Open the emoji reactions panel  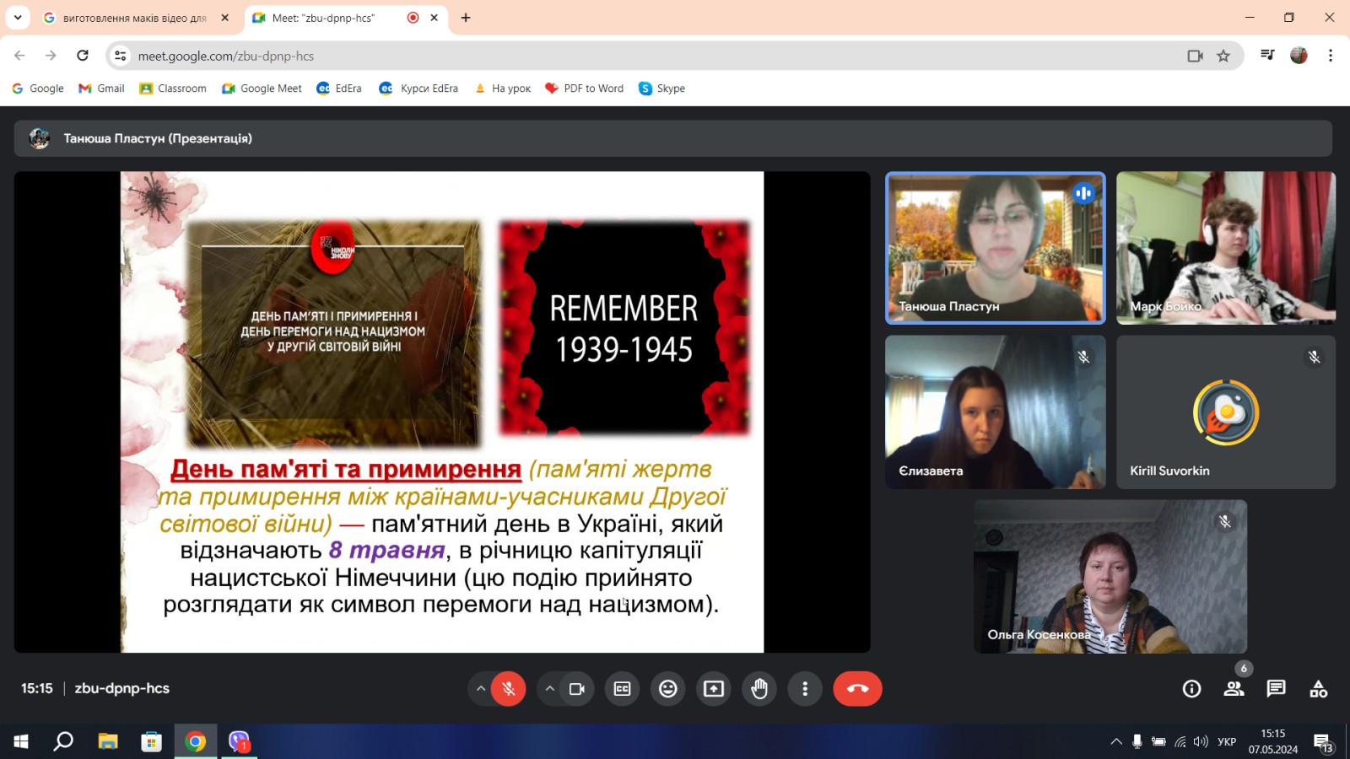coord(667,689)
